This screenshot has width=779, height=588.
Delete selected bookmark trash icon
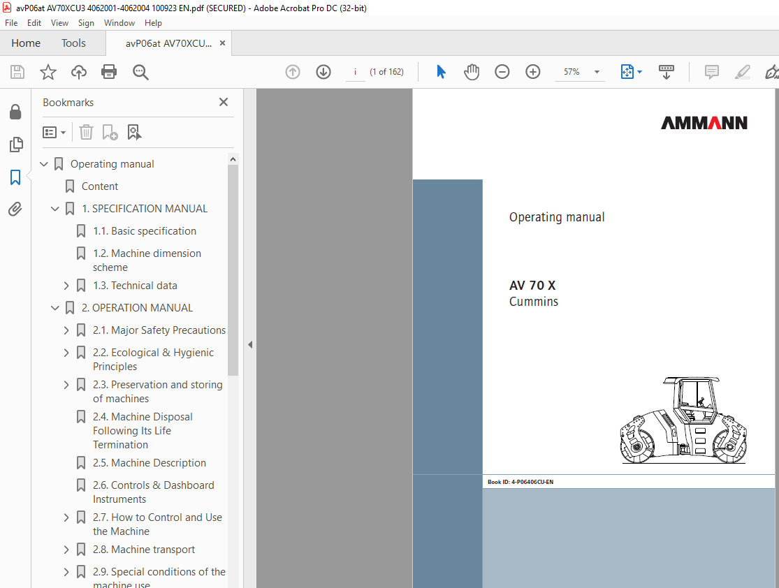coord(87,132)
